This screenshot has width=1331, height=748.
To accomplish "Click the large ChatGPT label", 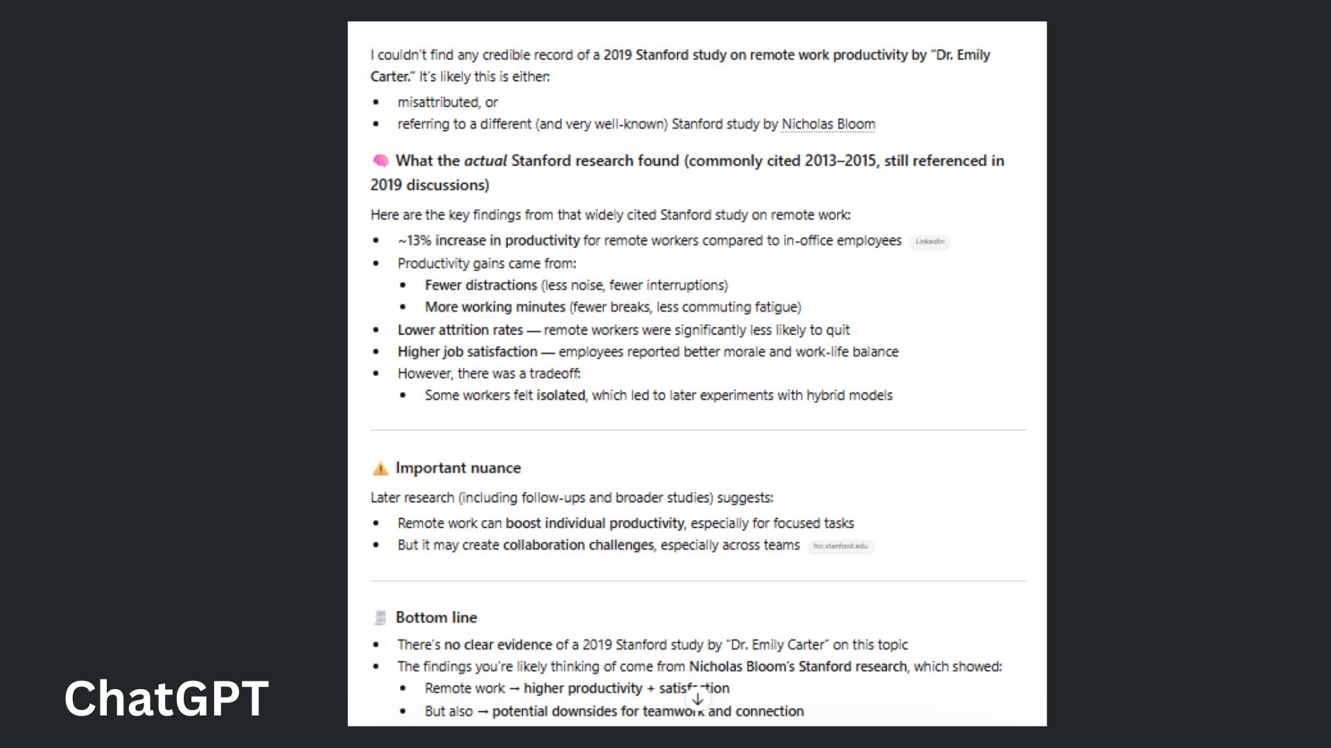I will [x=166, y=697].
